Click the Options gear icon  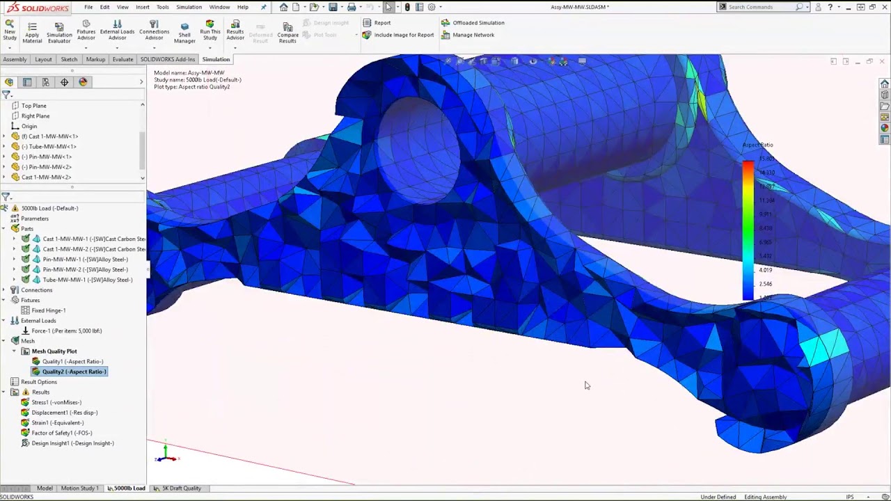coord(432,7)
